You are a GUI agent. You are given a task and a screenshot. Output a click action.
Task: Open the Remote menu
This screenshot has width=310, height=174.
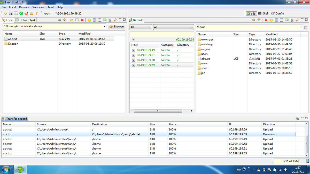[x=24, y=7]
